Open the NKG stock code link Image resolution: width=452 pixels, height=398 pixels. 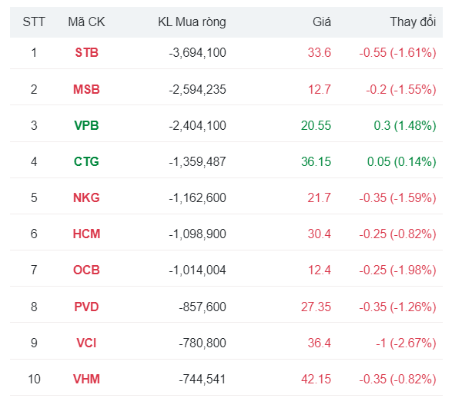(86, 198)
